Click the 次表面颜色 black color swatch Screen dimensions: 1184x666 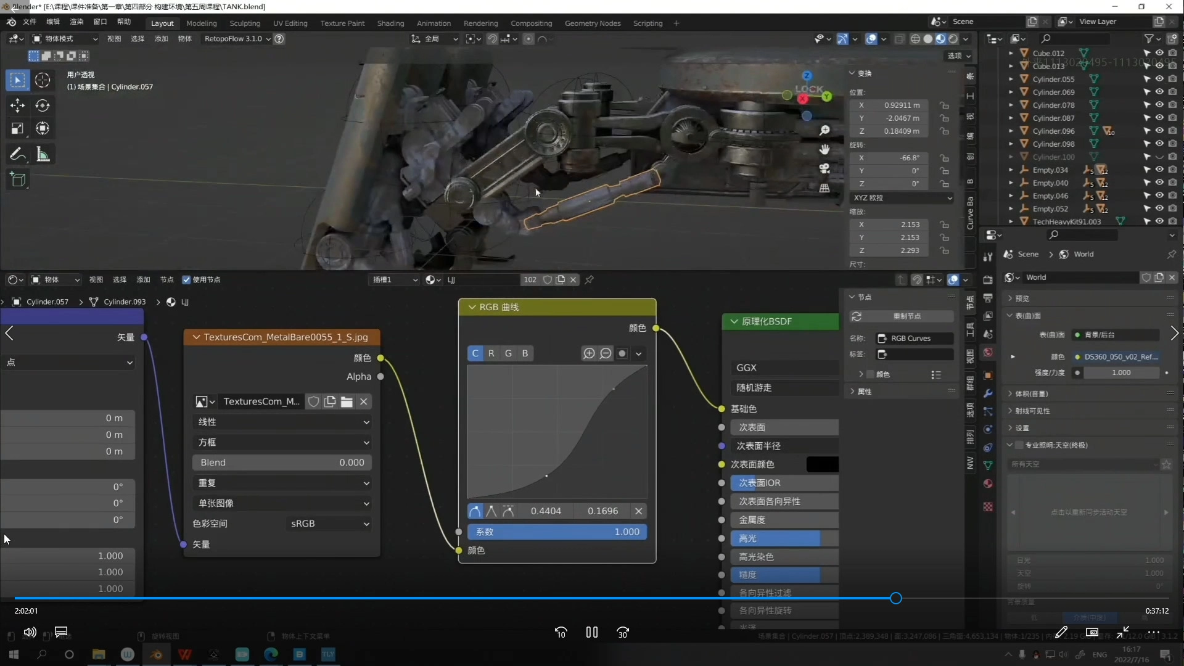822,464
